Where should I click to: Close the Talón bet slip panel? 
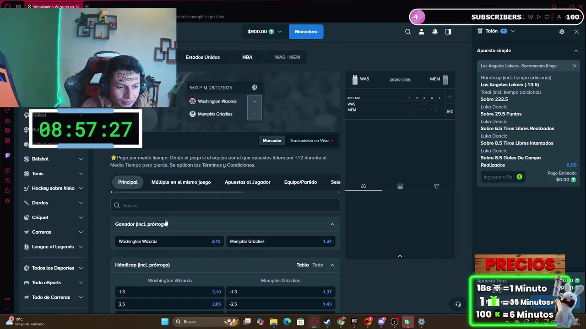point(576,32)
